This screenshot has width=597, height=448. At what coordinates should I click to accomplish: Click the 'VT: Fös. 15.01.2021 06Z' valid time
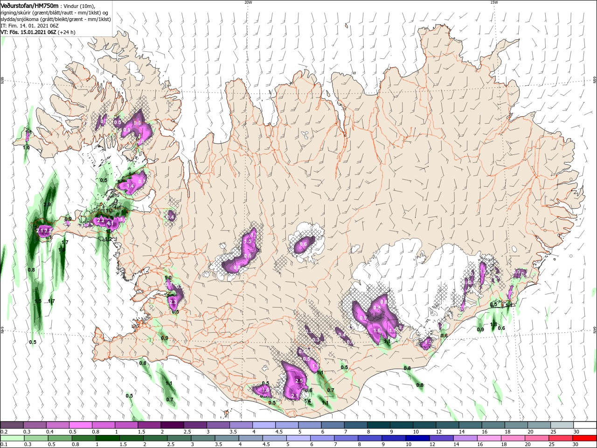pyautogui.click(x=29, y=32)
